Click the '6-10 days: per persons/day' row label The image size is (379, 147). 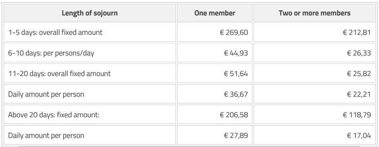tap(51, 53)
